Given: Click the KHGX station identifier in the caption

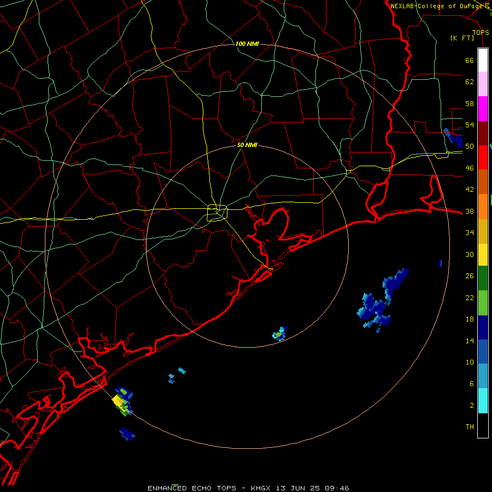Looking at the screenshot, I should click(x=260, y=488).
